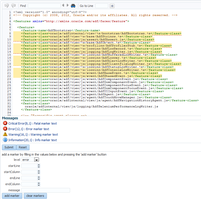
Task: Click the Go to Line arrow button
Action: 112,6
